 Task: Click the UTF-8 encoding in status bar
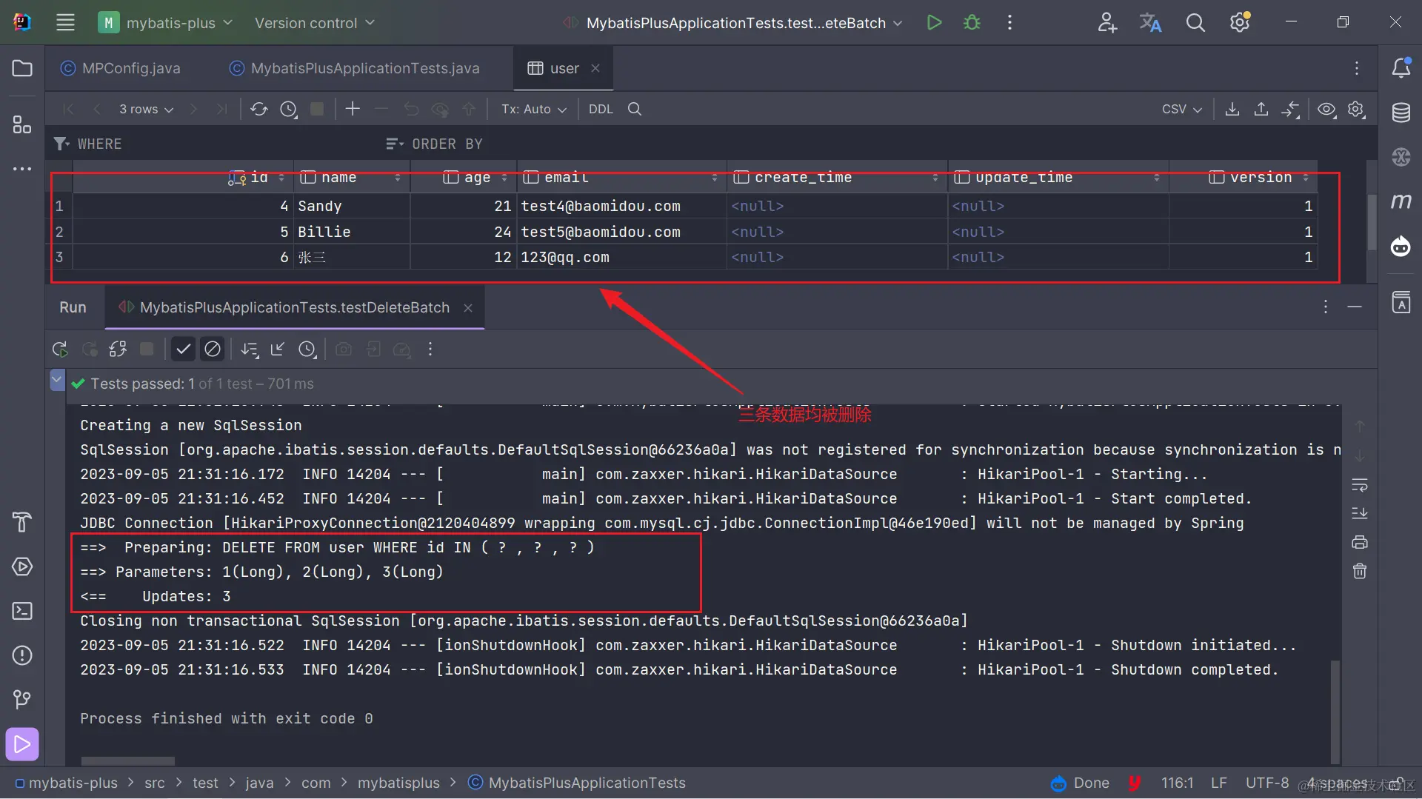pyautogui.click(x=1267, y=783)
